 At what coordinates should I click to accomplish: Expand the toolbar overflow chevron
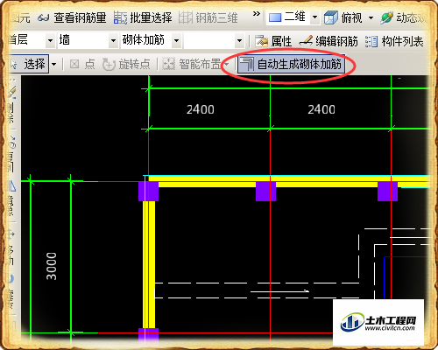coord(257,14)
